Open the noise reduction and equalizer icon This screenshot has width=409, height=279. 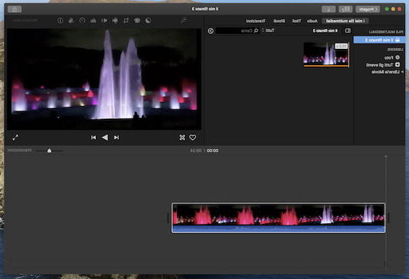pyautogui.click(x=93, y=20)
